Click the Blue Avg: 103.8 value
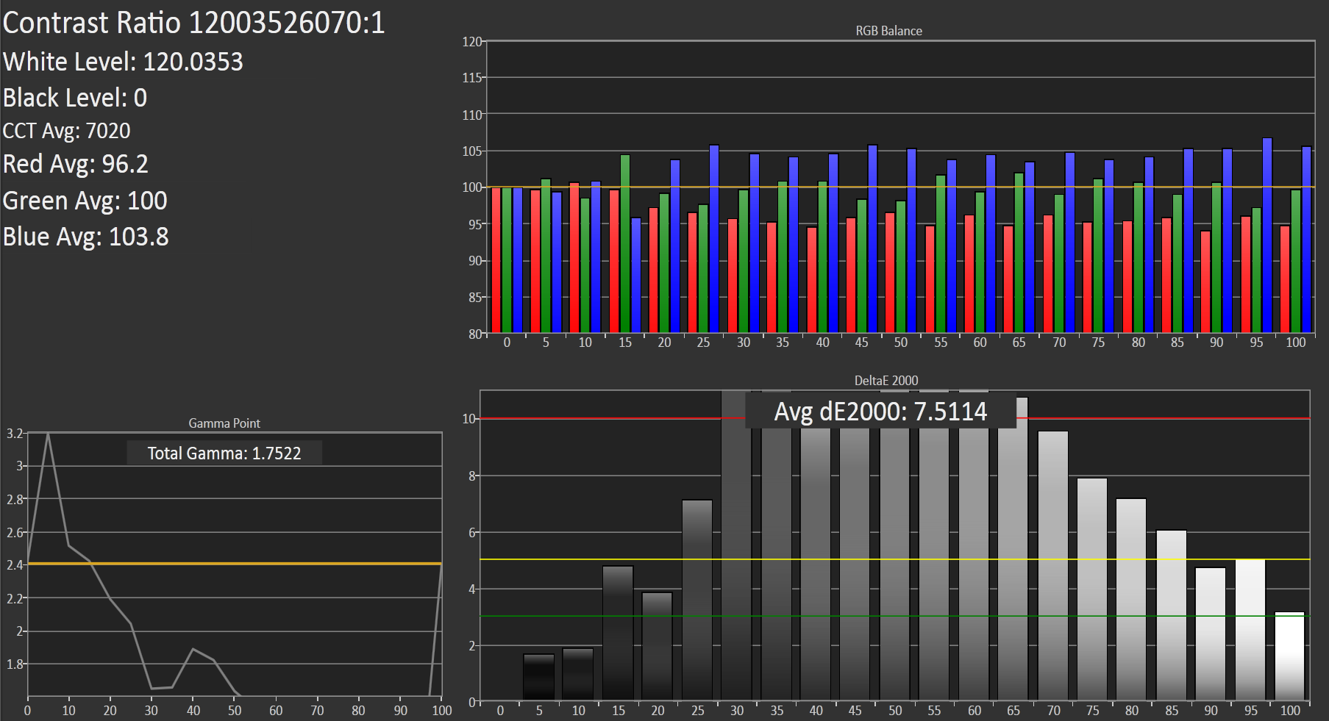1329x721 pixels. click(86, 237)
